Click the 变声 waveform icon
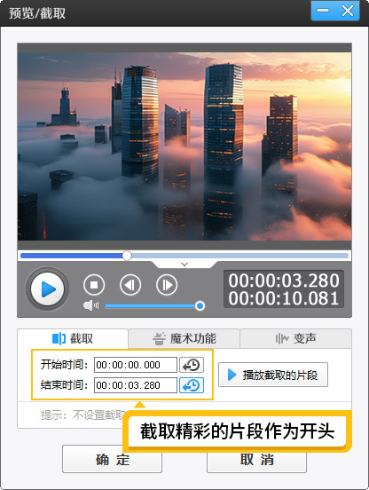The image size is (369, 490). pos(281,338)
